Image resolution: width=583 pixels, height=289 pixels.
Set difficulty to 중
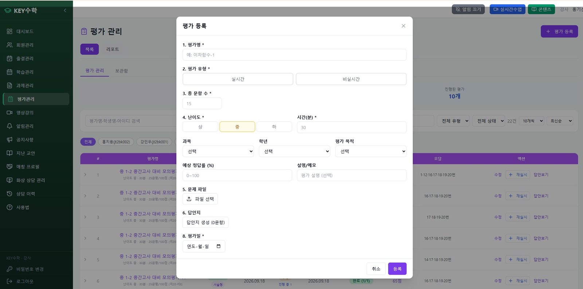click(237, 127)
